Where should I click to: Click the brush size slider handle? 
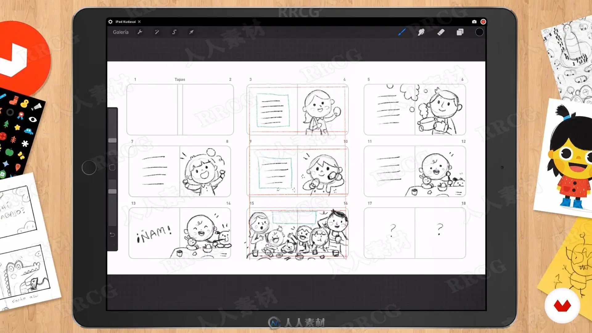[113, 141]
